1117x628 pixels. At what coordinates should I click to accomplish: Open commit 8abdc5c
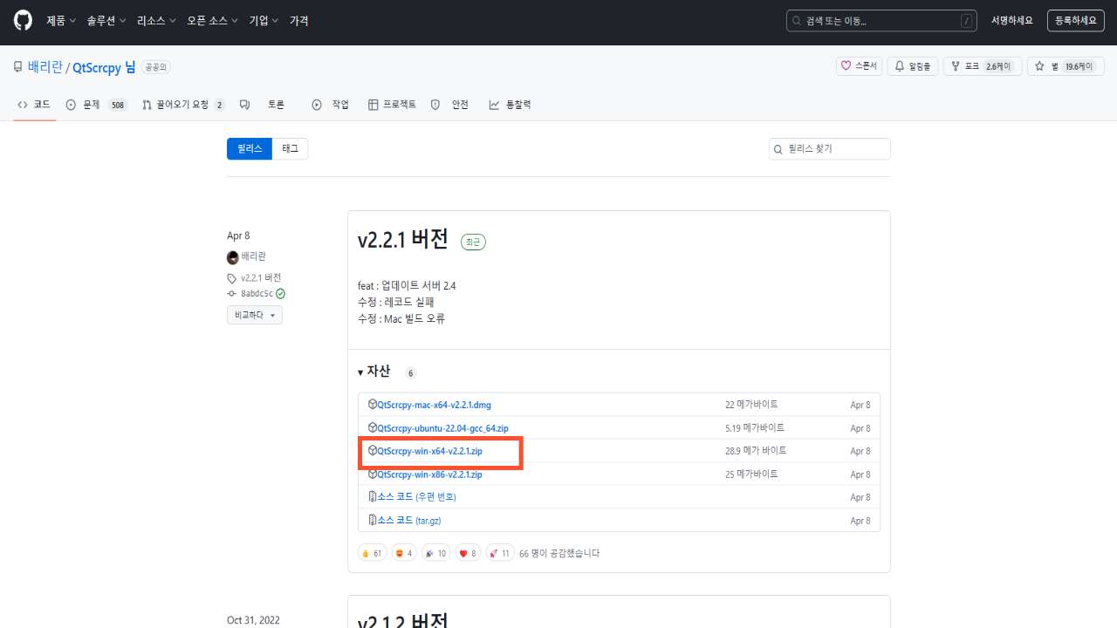(257, 294)
